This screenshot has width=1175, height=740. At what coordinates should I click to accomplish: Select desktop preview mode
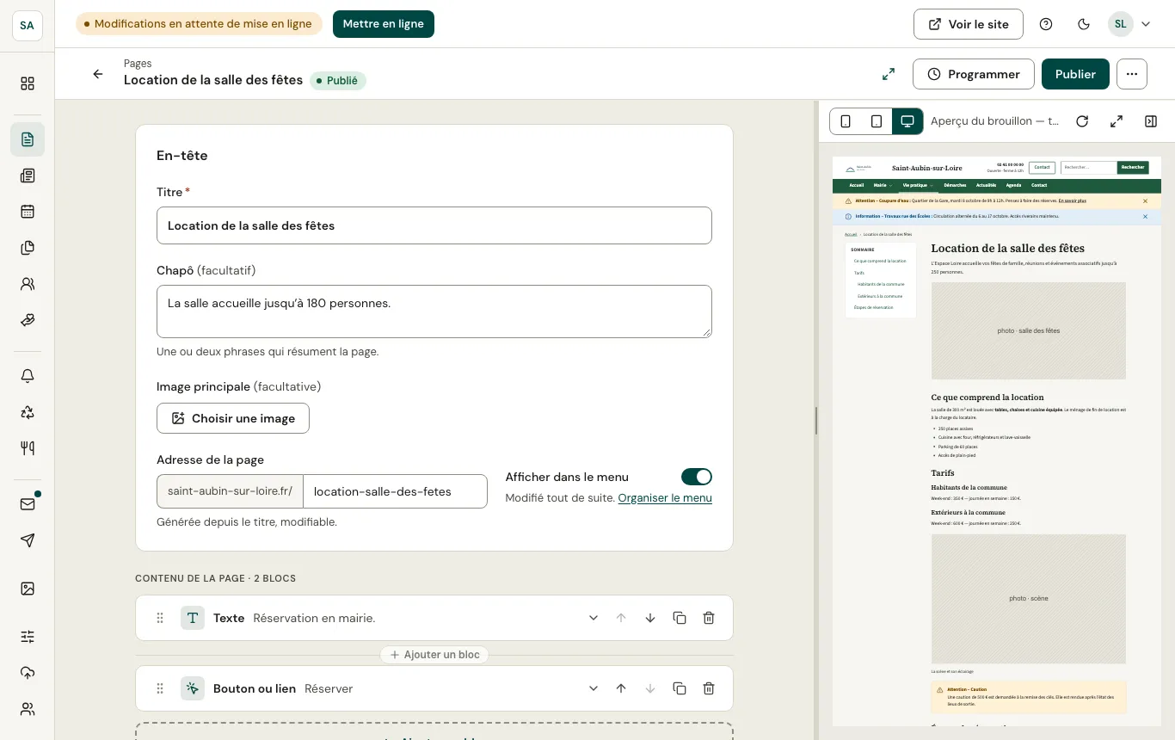click(907, 121)
